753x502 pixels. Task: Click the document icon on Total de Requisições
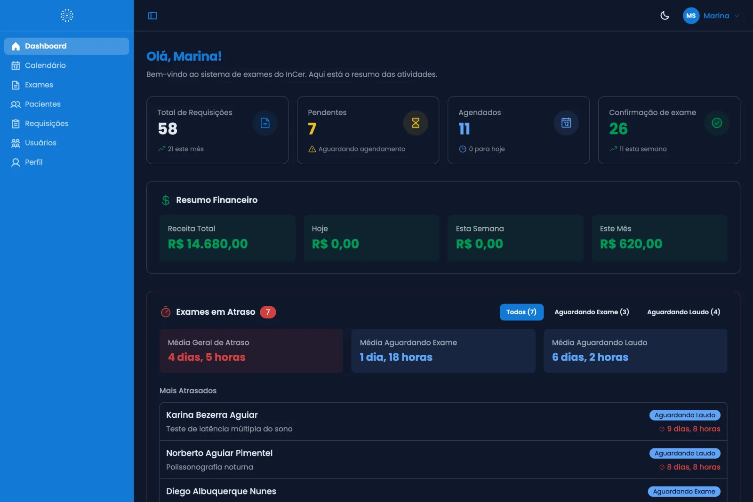coord(265,123)
